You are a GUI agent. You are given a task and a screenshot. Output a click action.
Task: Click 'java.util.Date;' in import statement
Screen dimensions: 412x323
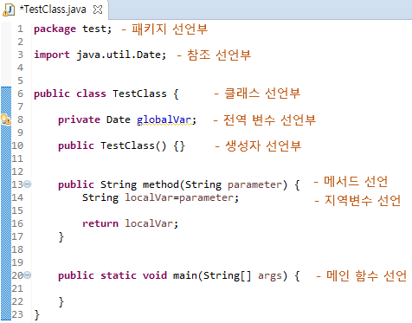[x=121, y=55]
